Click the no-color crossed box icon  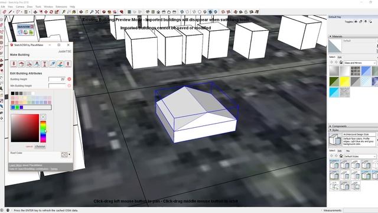point(43,117)
